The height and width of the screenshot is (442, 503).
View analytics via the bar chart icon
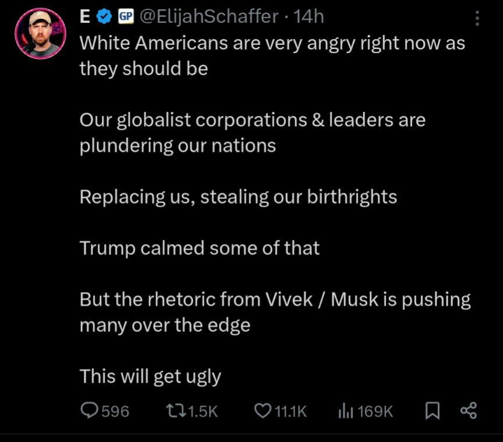tap(345, 412)
